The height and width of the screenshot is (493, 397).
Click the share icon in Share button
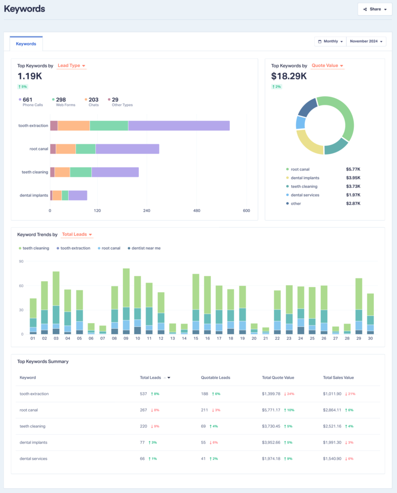click(x=365, y=10)
